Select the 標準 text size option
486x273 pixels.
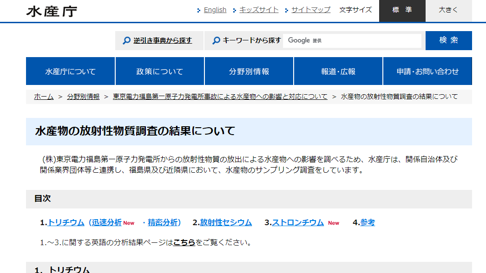tap(401, 10)
